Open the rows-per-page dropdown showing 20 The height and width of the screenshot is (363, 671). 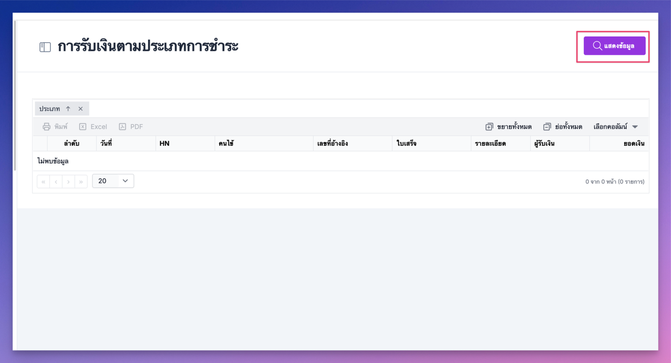click(113, 181)
